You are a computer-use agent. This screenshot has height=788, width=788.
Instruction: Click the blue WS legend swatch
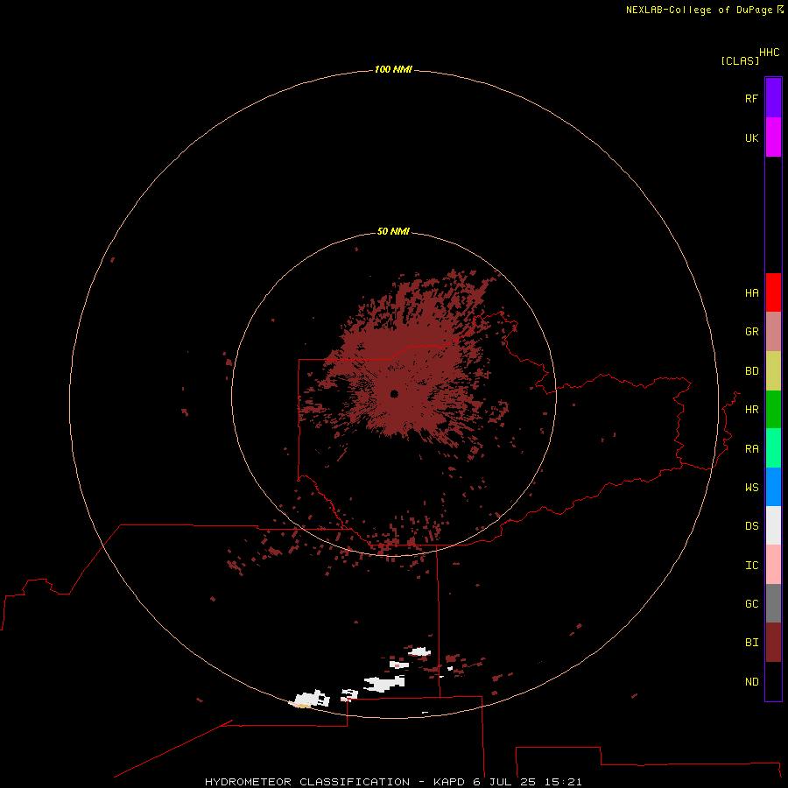[773, 487]
